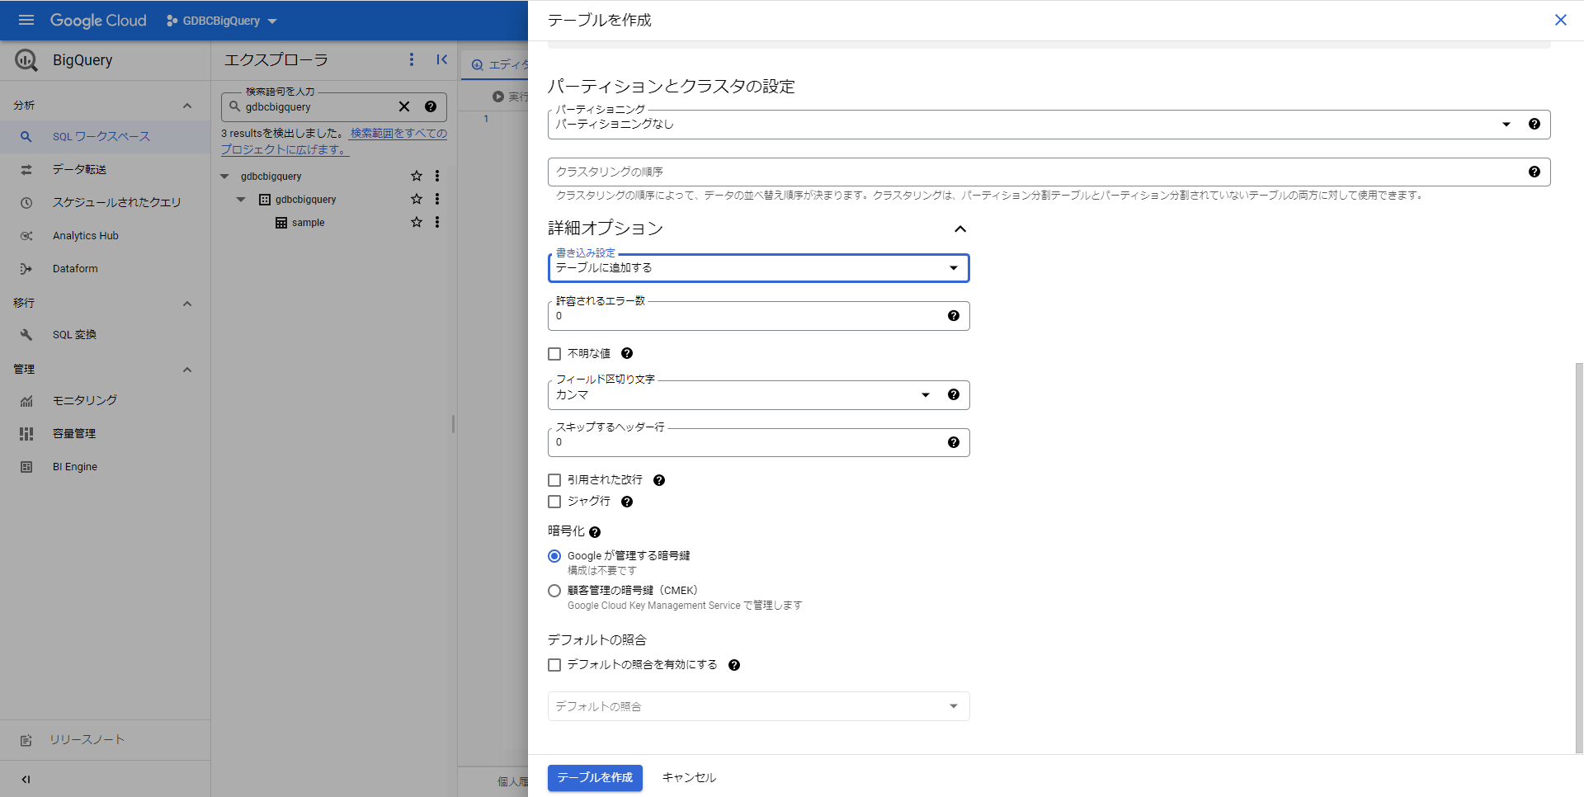The image size is (1584, 797).
Task: Open the 書き込み設定 dropdown
Action: coord(757,268)
